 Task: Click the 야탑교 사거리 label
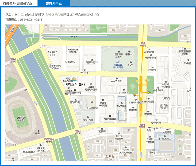pos(78,132)
